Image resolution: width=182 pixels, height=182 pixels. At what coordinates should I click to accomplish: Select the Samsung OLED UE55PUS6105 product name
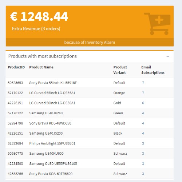click(x=53, y=163)
